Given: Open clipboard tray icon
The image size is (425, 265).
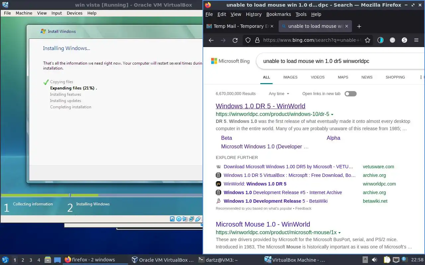Looking at the screenshot, I should [x=387, y=260].
